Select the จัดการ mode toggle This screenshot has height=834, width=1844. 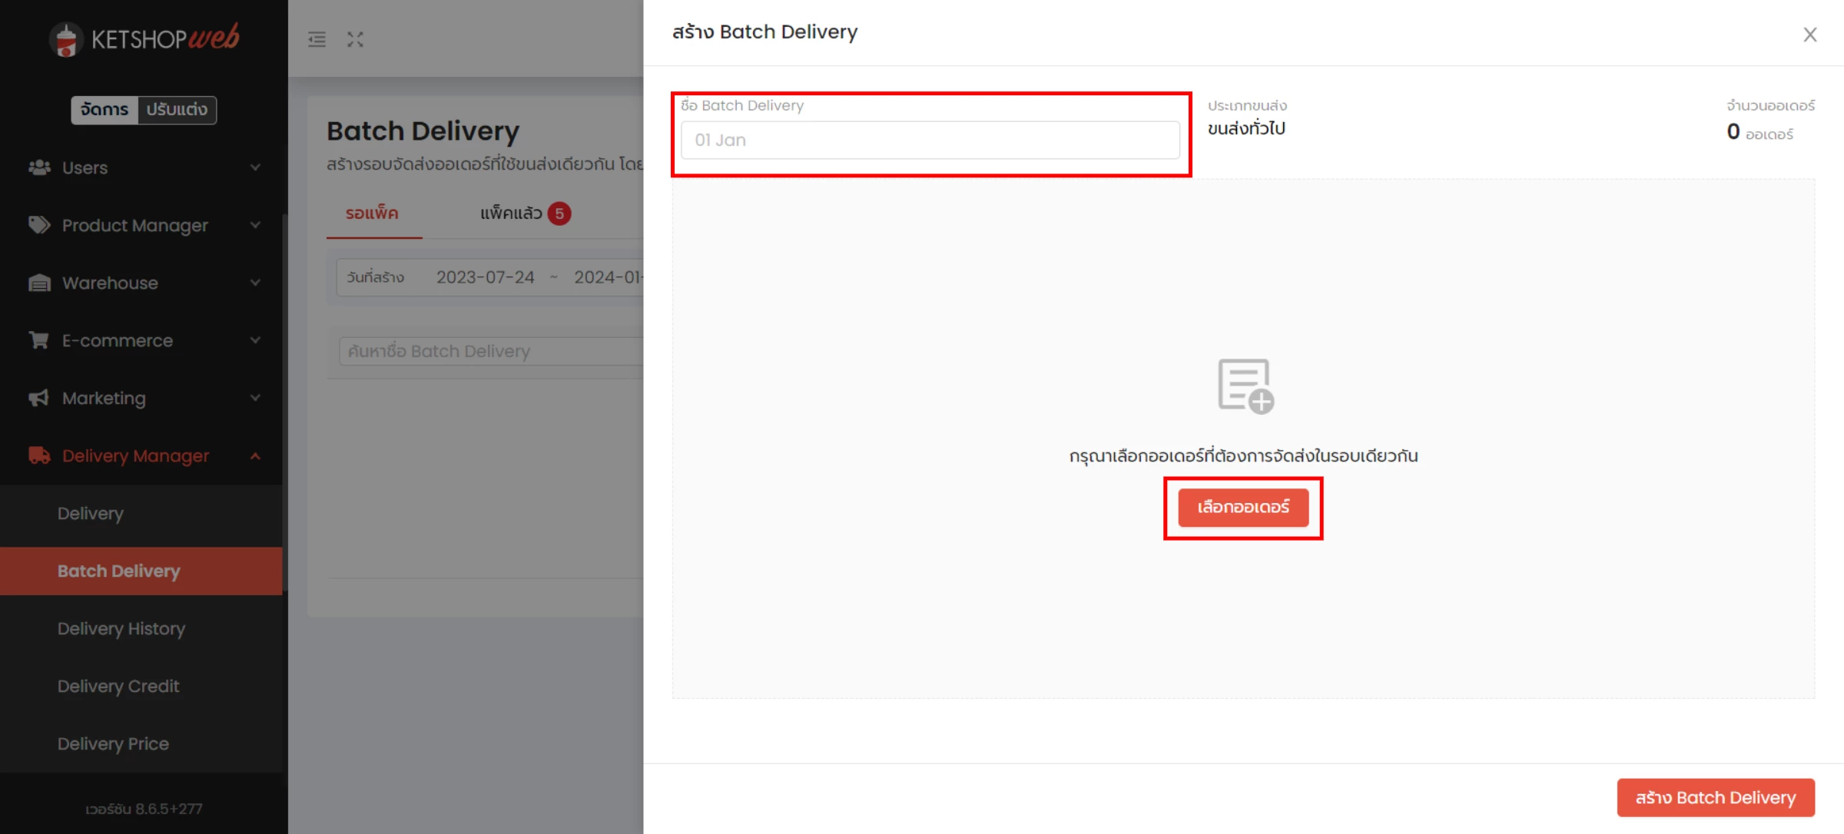click(x=104, y=109)
